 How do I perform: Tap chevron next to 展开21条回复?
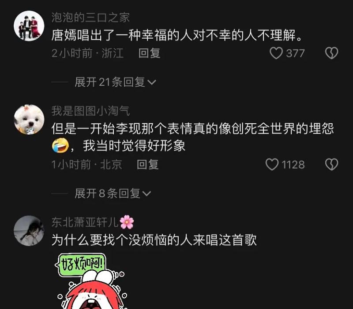point(151,82)
